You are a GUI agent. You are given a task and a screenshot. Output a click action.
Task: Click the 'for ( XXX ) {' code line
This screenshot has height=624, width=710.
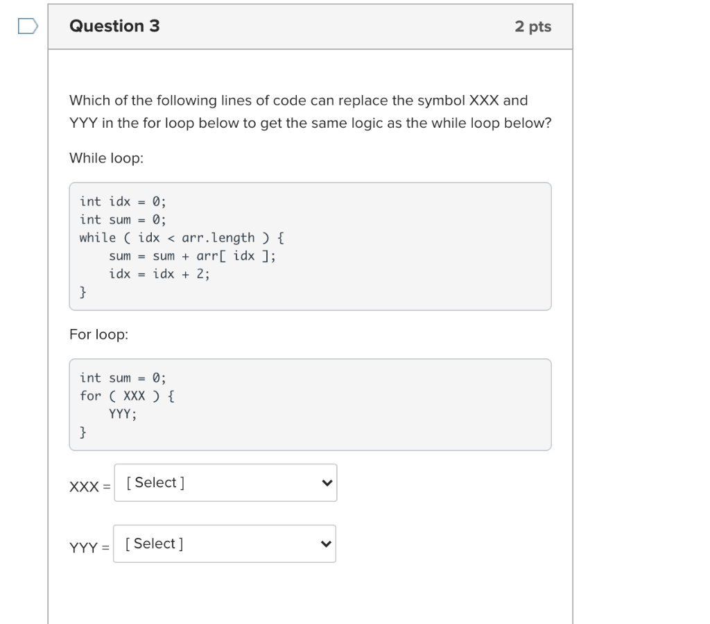128,396
